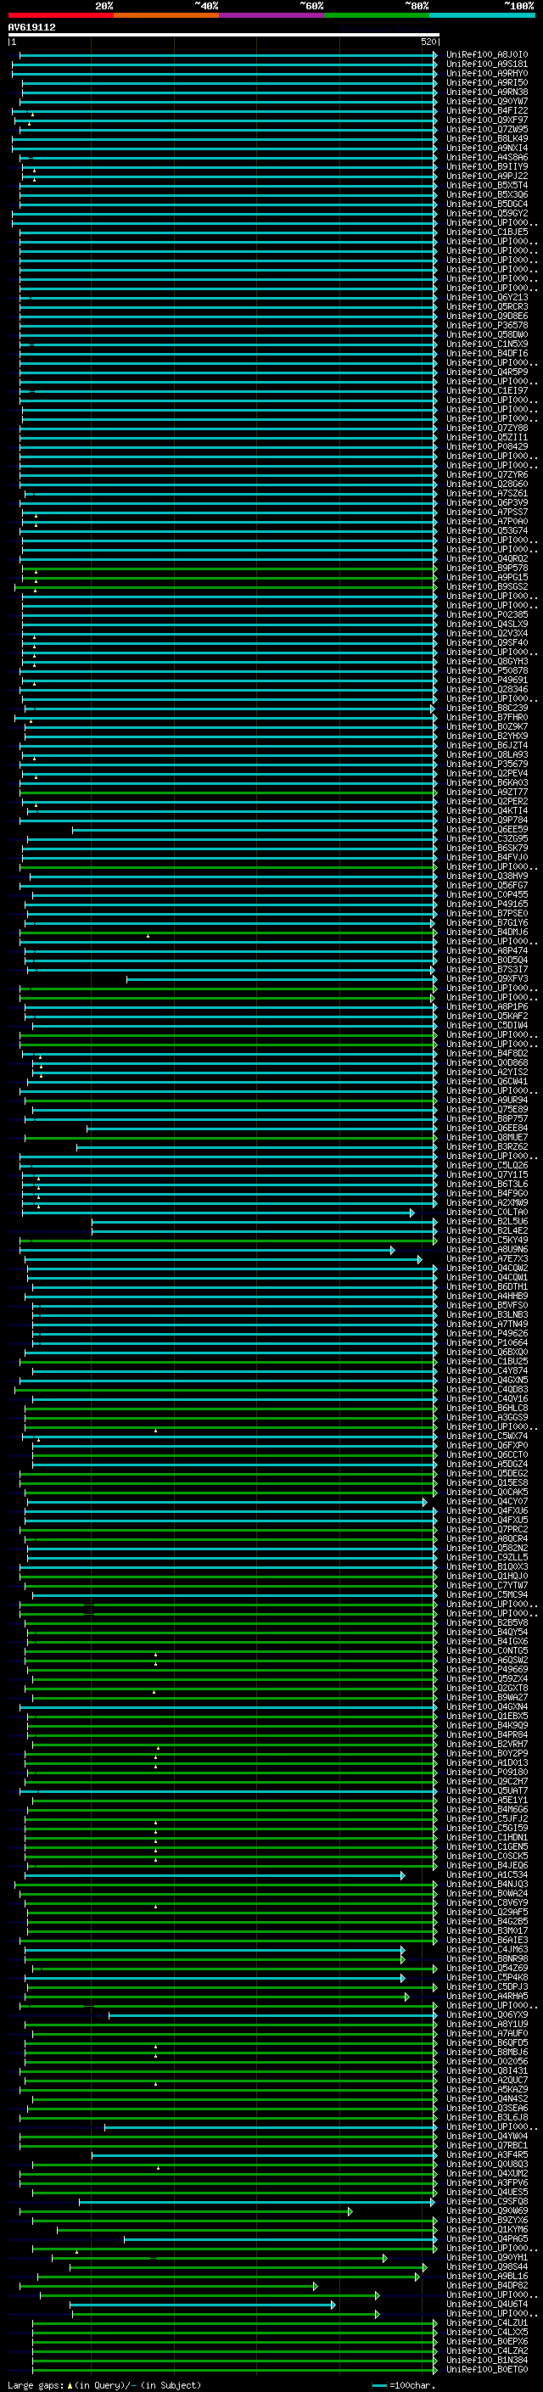Image resolution: width=543 pixels, height=2392 pixels.
Task: Click the cyan ~100% identity legend bar
Action: [x=482, y=15]
